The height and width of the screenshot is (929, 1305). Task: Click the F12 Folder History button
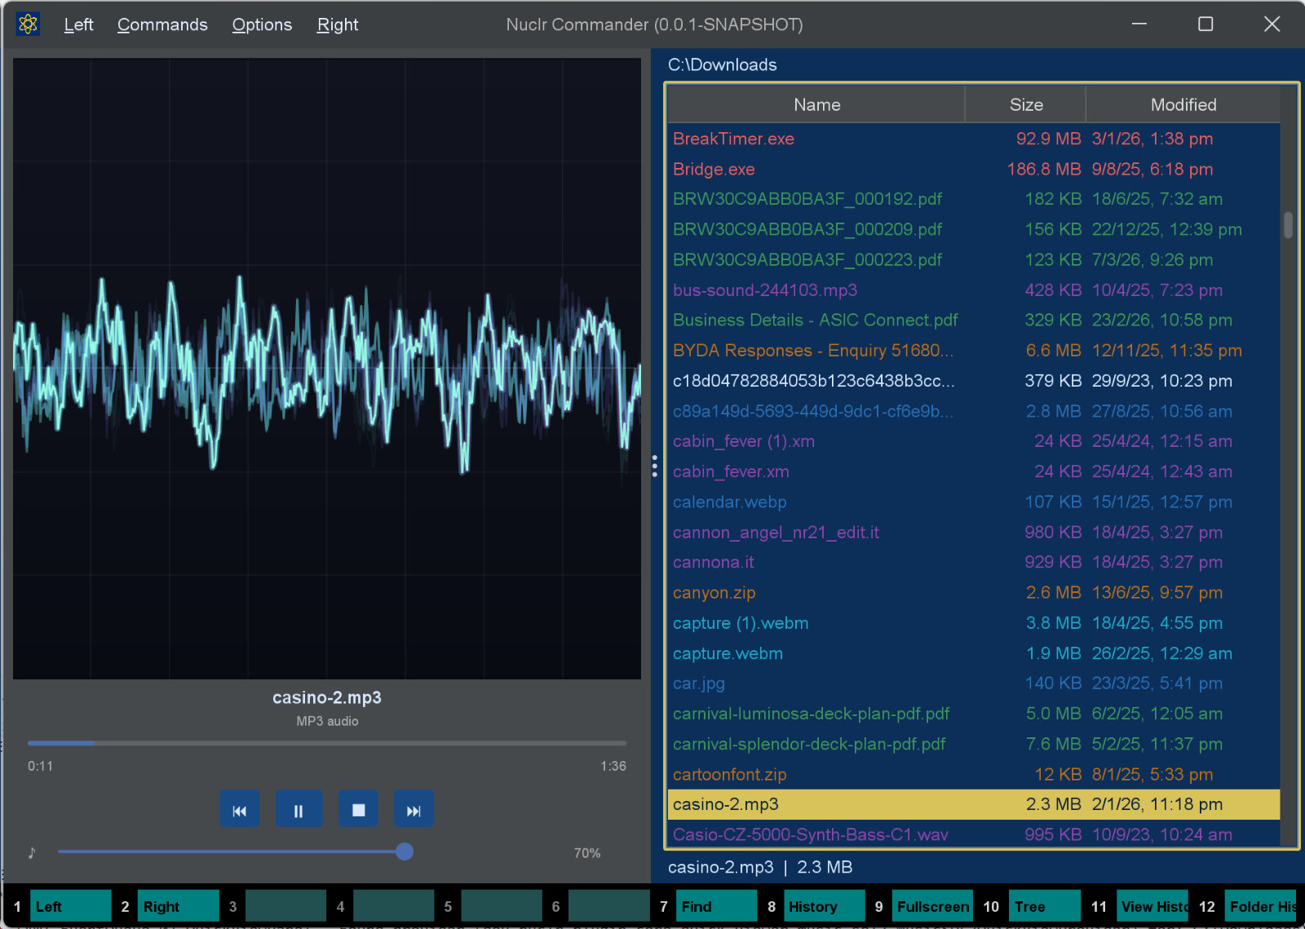point(1261,906)
